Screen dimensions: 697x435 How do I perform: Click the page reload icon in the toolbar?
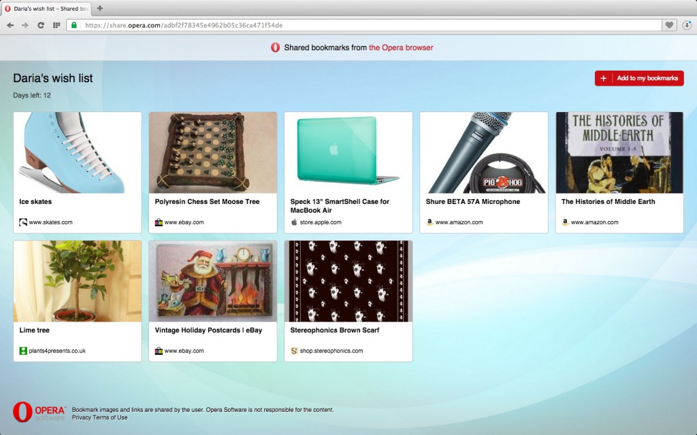(x=41, y=25)
